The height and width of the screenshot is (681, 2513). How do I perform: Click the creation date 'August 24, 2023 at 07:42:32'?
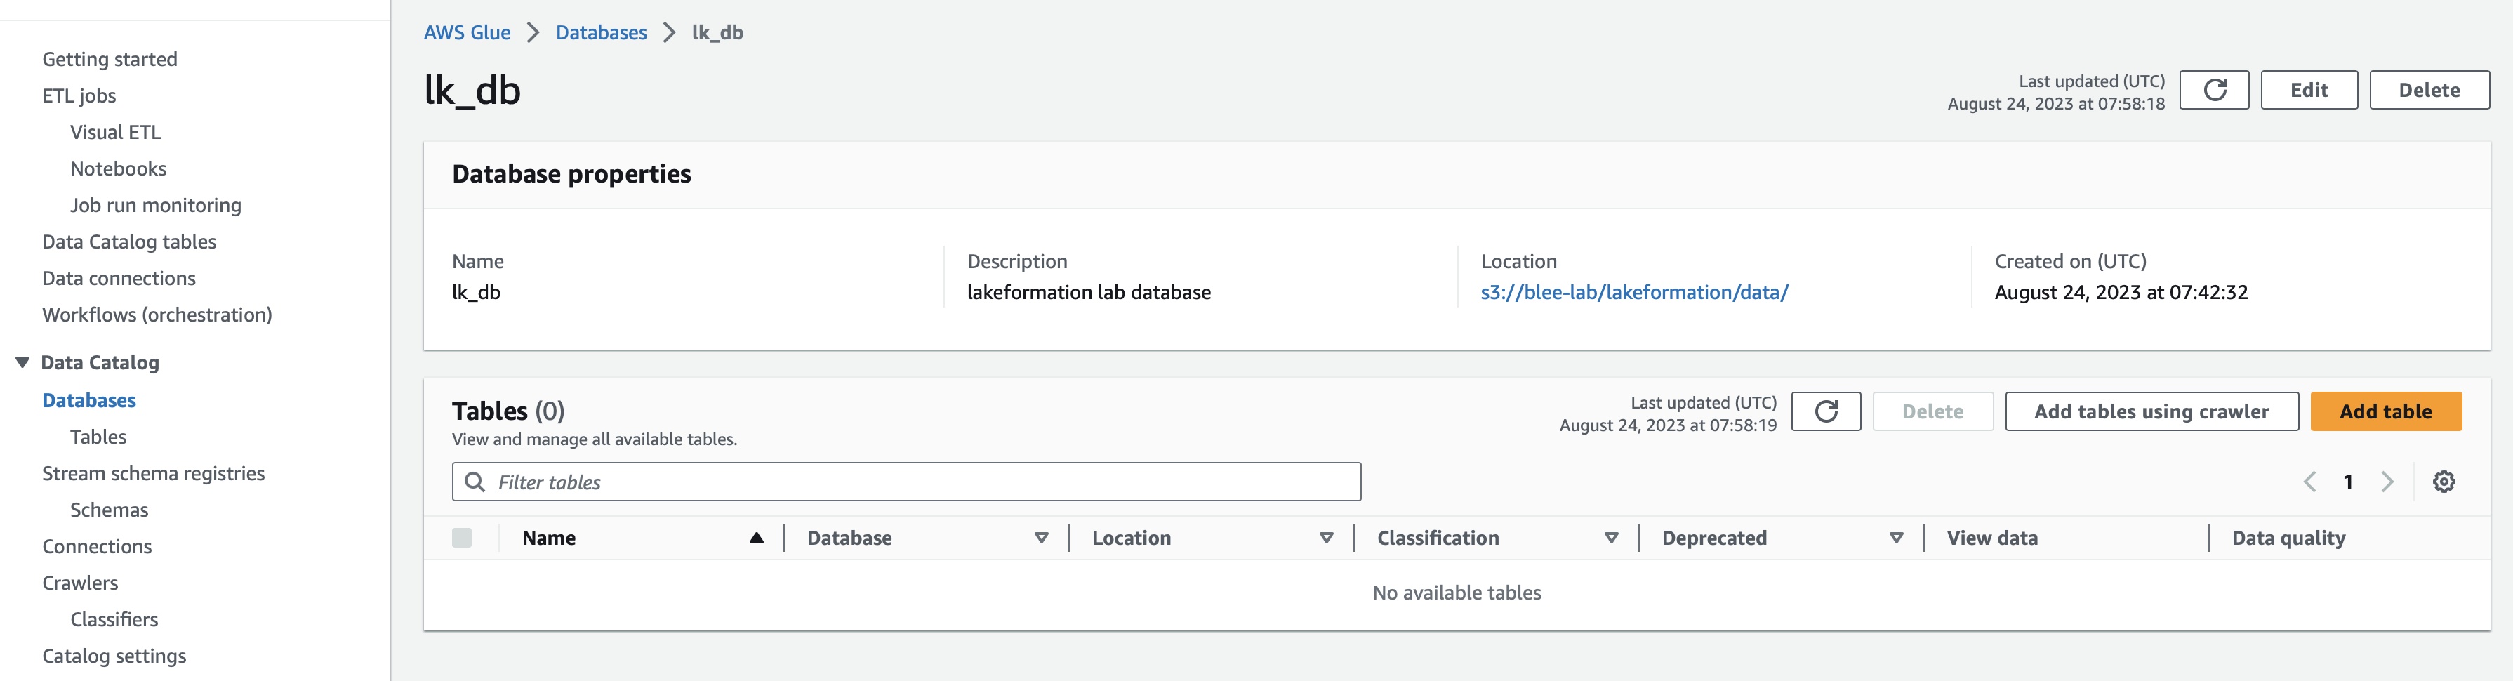[2121, 293]
